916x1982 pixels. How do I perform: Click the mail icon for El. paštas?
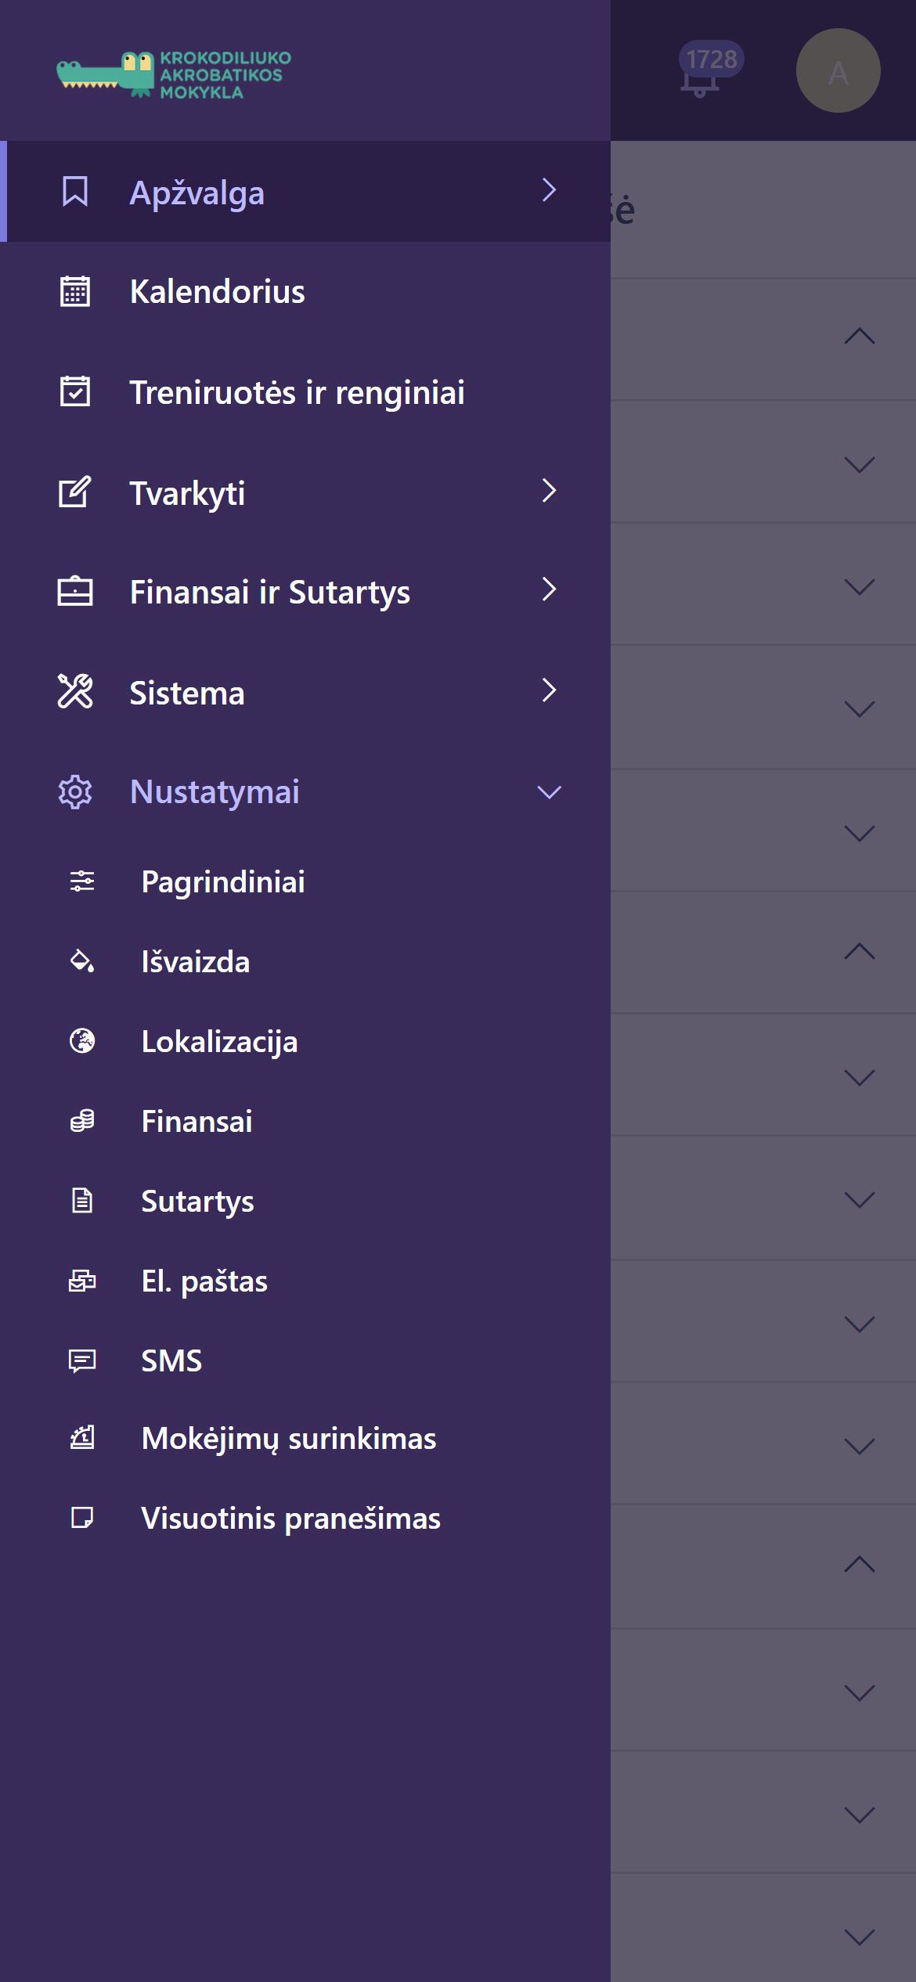coord(82,1281)
